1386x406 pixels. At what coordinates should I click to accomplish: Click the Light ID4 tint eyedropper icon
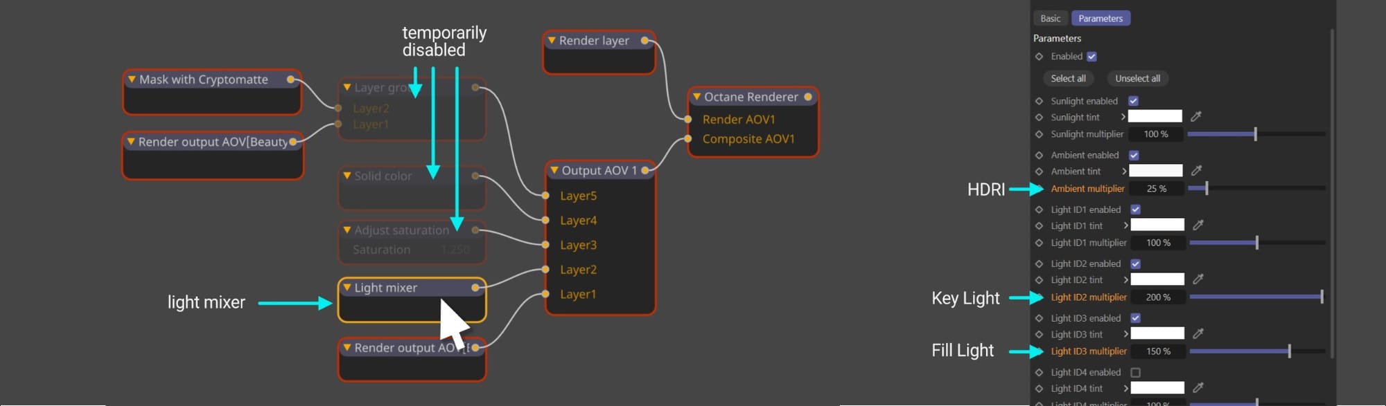tap(1198, 388)
